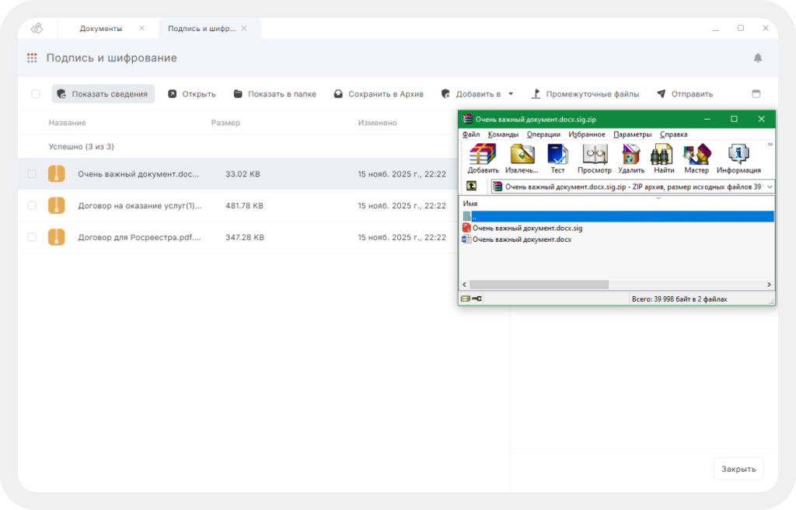Run the WinRAR Тест archive check
The width and height of the screenshot is (796, 510).
point(557,155)
